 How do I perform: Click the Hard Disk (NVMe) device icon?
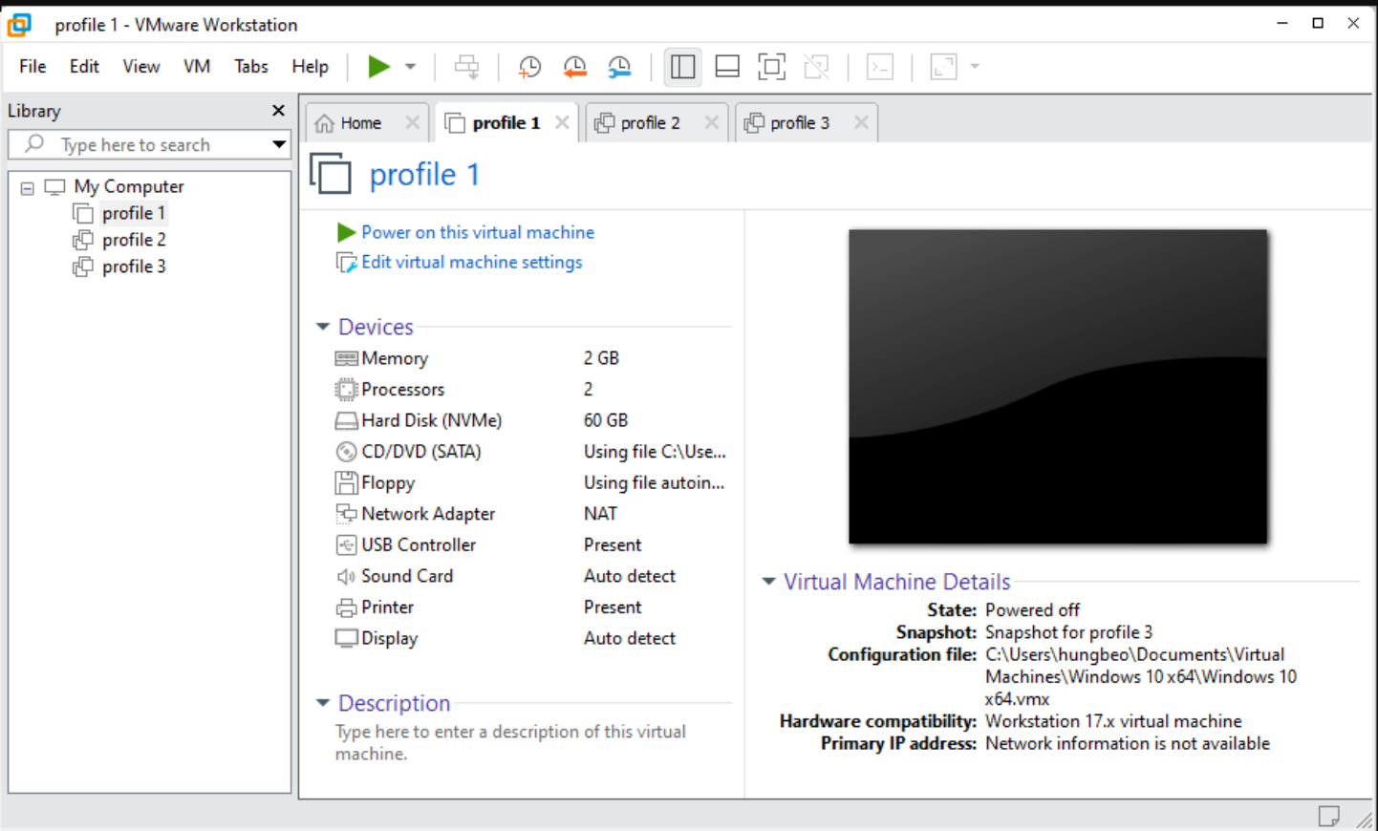pyautogui.click(x=346, y=420)
